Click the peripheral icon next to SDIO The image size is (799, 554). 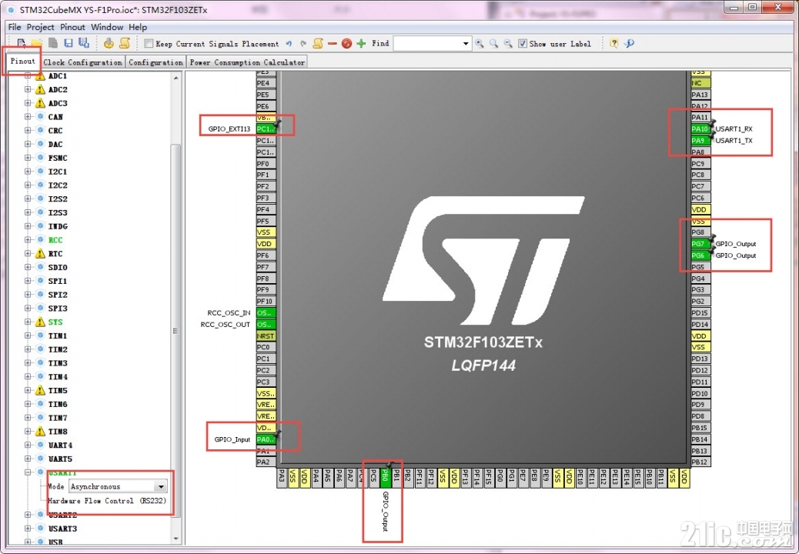[x=40, y=267]
